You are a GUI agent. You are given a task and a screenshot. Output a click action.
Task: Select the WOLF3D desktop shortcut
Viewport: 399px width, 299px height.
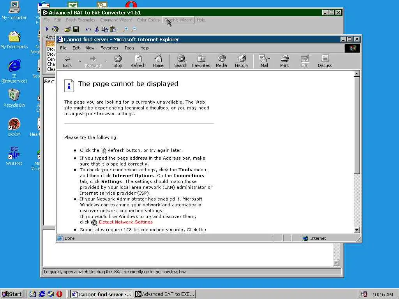[14, 157]
